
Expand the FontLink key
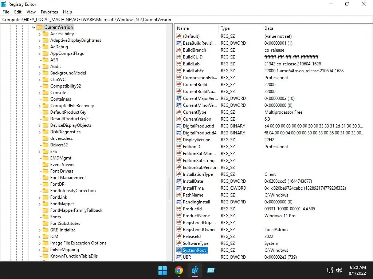(39, 197)
